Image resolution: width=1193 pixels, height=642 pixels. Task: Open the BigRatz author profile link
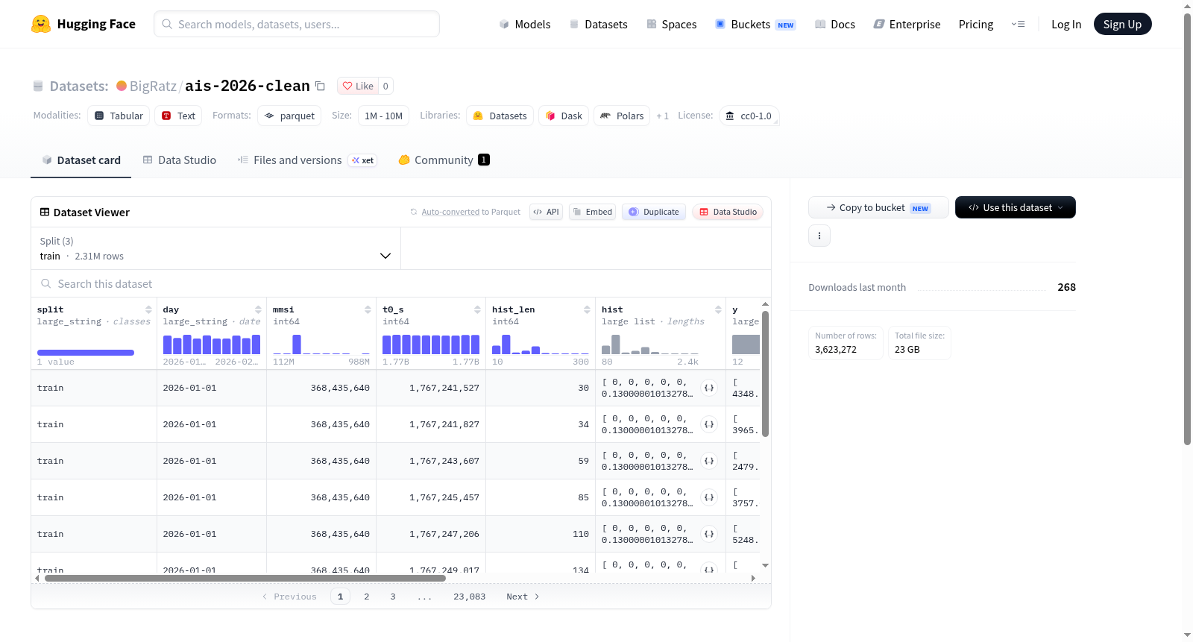coord(153,86)
